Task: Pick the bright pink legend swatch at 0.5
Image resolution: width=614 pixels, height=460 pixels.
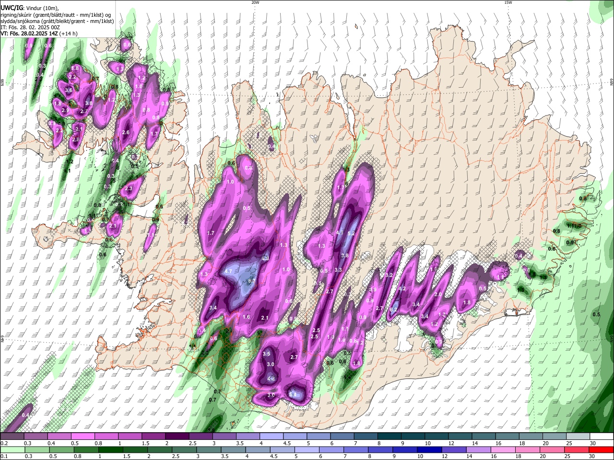Action: tap(83, 437)
